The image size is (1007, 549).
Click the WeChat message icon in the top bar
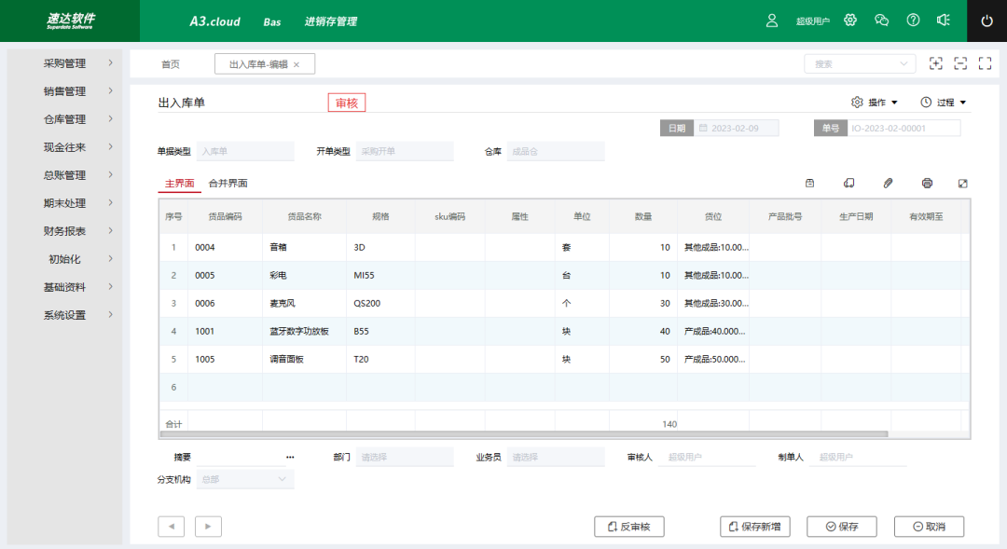click(882, 20)
